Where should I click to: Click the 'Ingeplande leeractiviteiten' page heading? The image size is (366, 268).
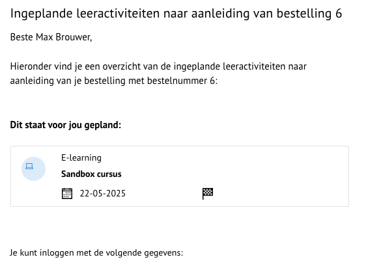pyautogui.click(x=176, y=13)
